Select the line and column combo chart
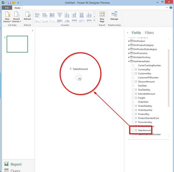This screenshot has width=174, height=172. click(89, 15)
